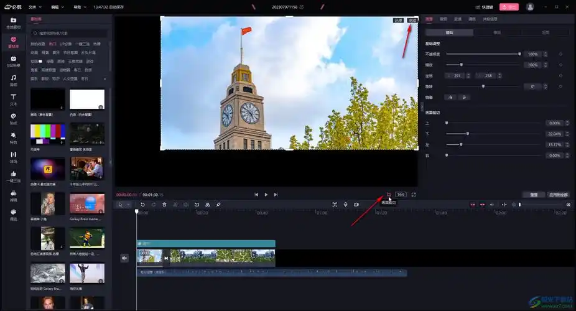Expand the material category tag list arrow

105,79
